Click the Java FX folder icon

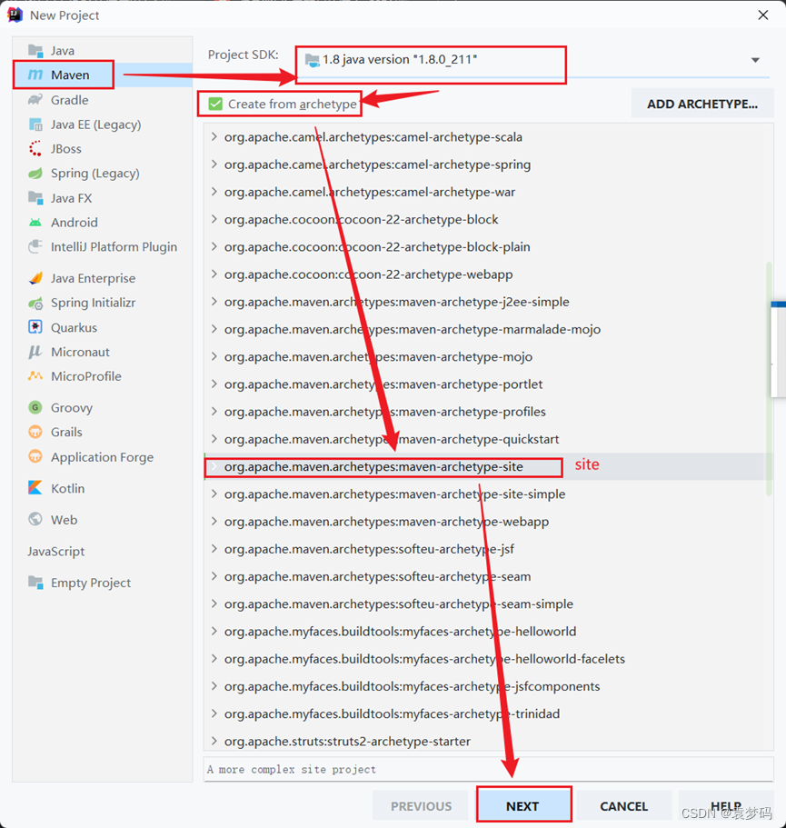[35, 198]
